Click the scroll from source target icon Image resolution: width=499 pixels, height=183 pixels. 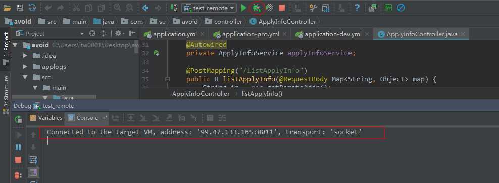[92, 33]
